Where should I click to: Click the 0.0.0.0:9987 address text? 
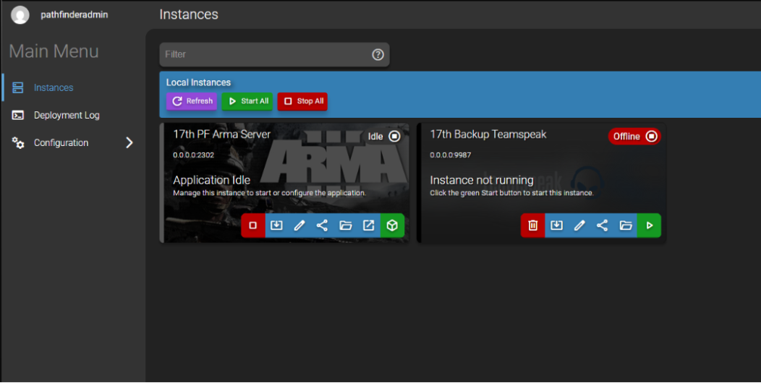point(451,155)
